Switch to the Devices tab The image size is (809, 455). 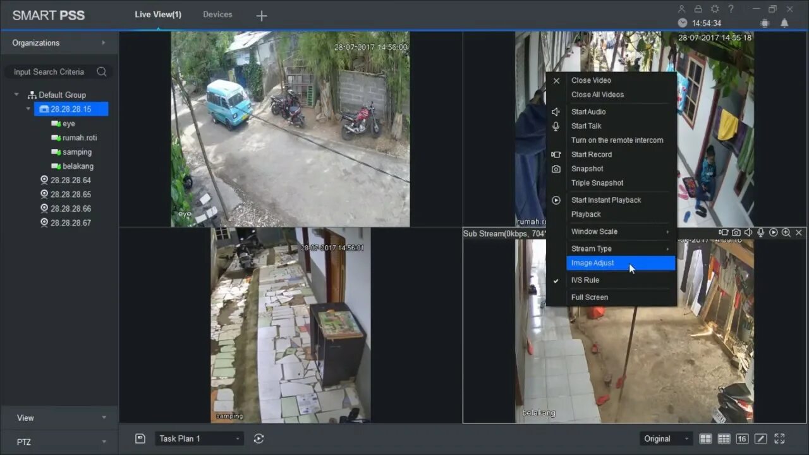click(x=217, y=15)
